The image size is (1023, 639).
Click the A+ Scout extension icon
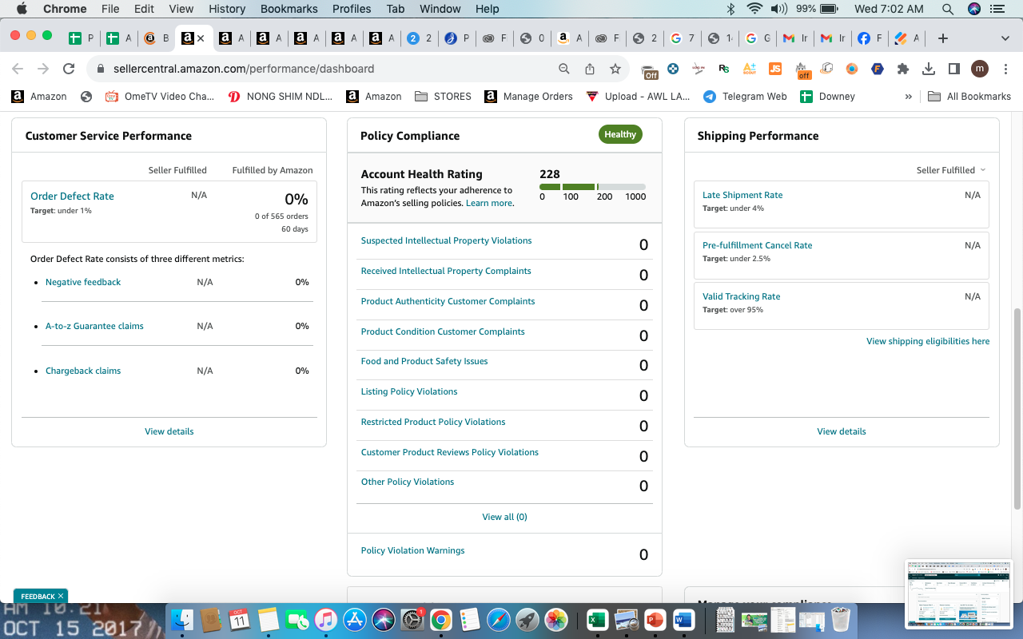[749, 69]
